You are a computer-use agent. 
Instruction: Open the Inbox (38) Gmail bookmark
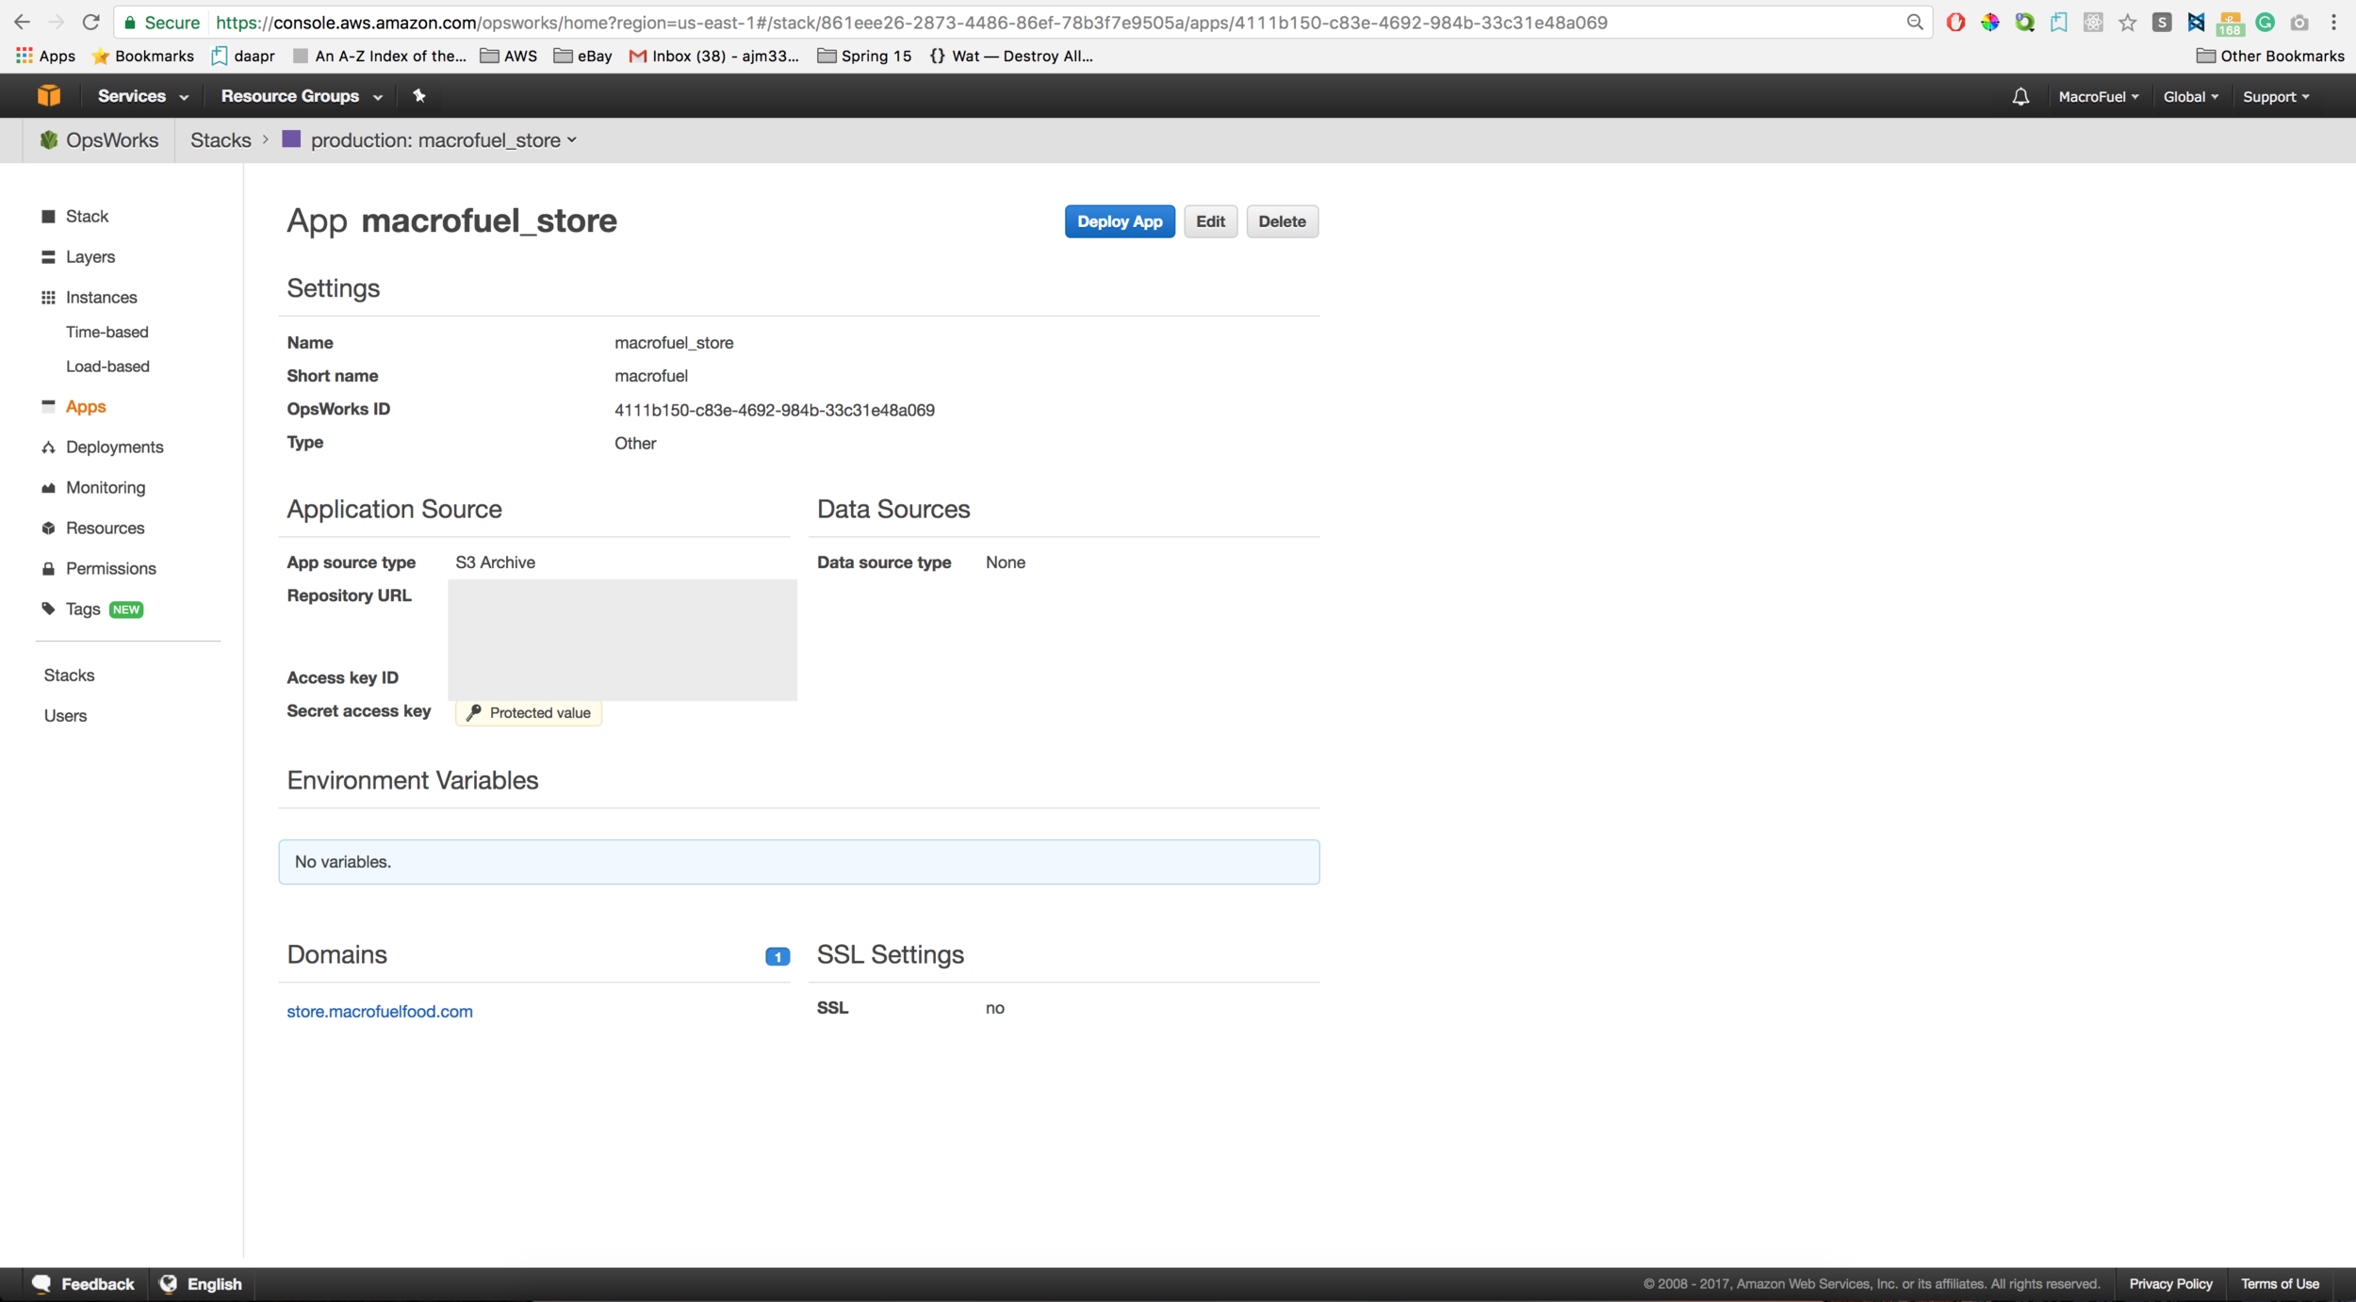pyautogui.click(x=714, y=57)
